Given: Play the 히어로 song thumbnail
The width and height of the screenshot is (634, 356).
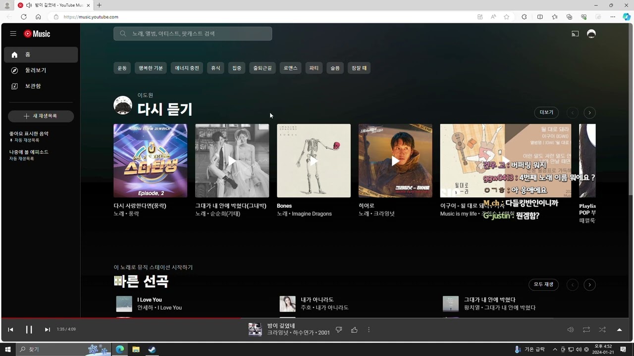Looking at the screenshot, I should point(395,161).
